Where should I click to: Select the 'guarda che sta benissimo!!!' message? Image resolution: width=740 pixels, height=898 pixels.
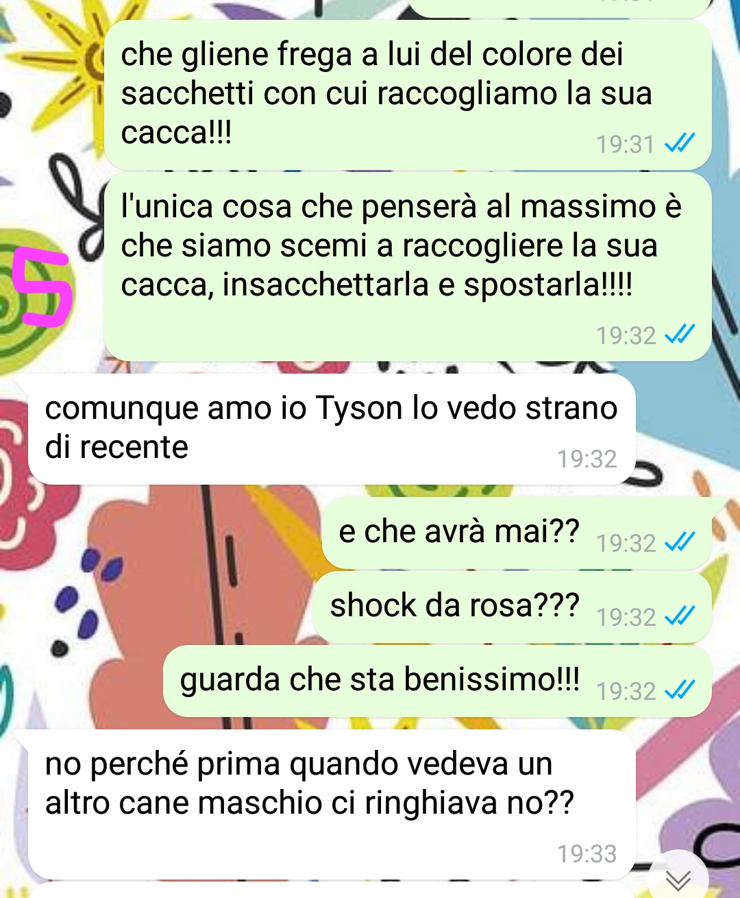pos(437,681)
